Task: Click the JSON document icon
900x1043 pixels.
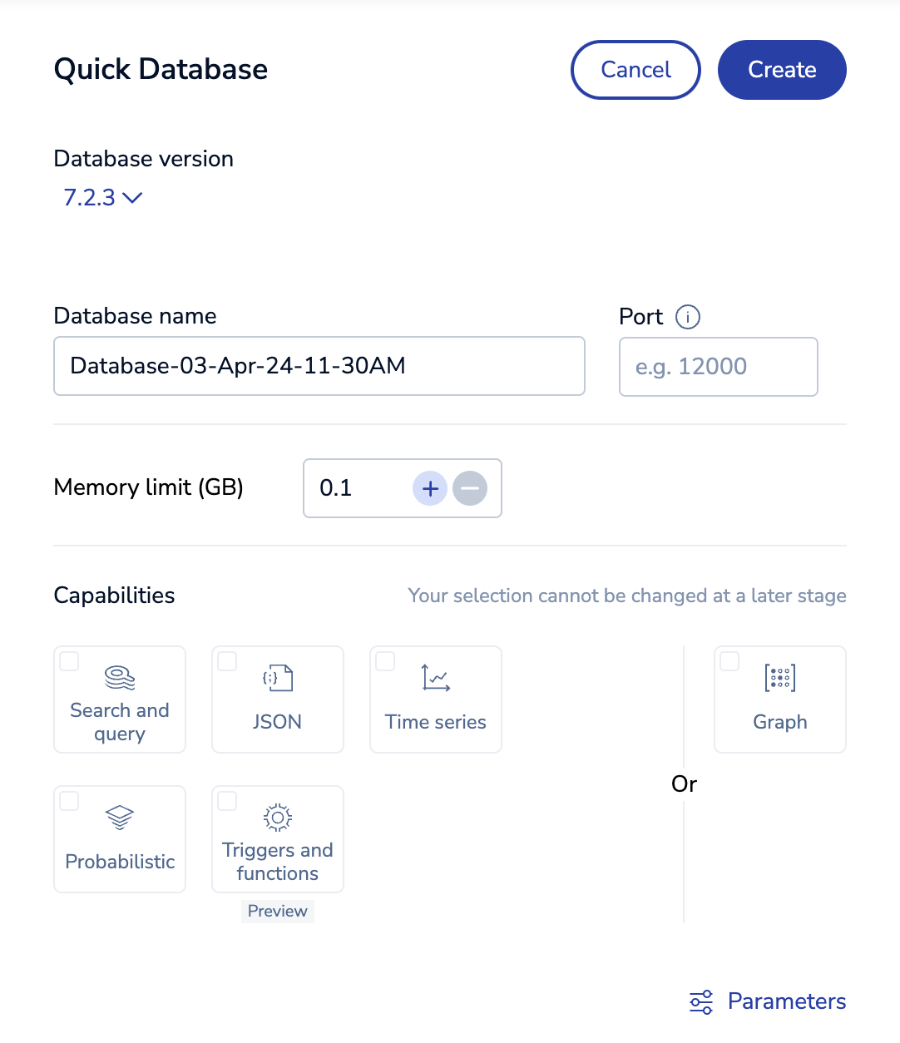Action: (278, 678)
